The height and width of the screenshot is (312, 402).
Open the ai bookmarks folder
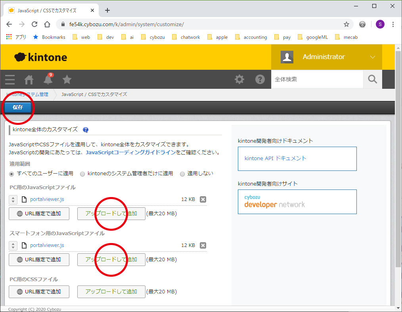coord(128,37)
